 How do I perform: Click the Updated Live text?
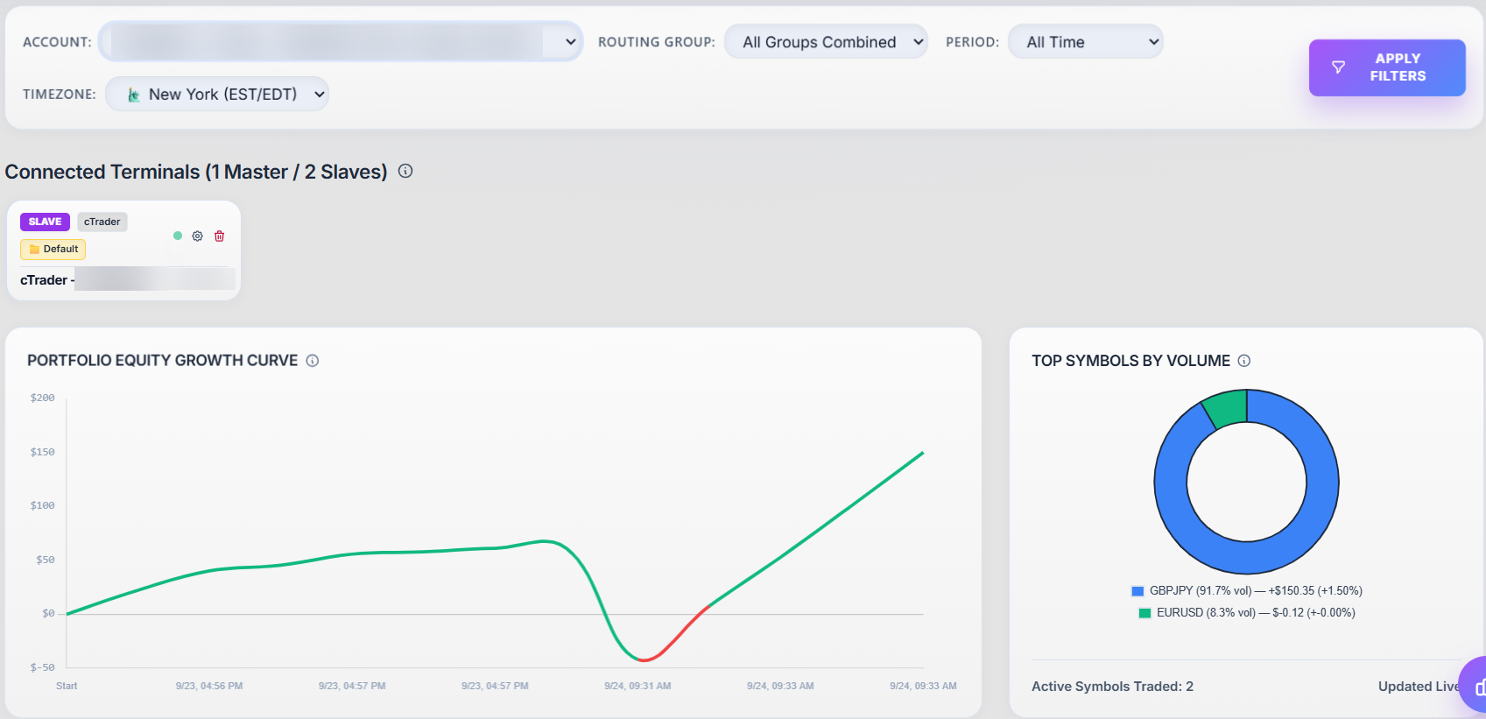point(1419,687)
